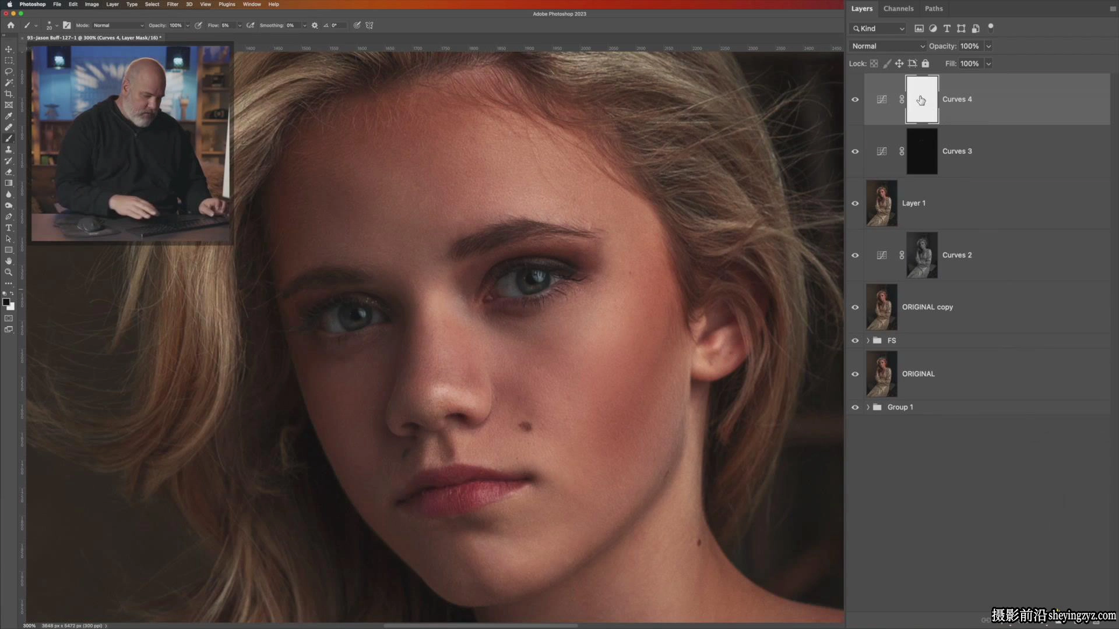Open the Apple menu
Image resolution: width=1119 pixels, height=629 pixels.
[9, 4]
